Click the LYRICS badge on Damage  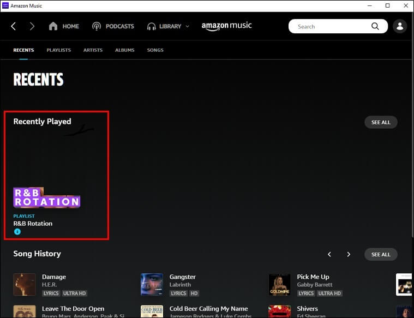[x=51, y=293]
